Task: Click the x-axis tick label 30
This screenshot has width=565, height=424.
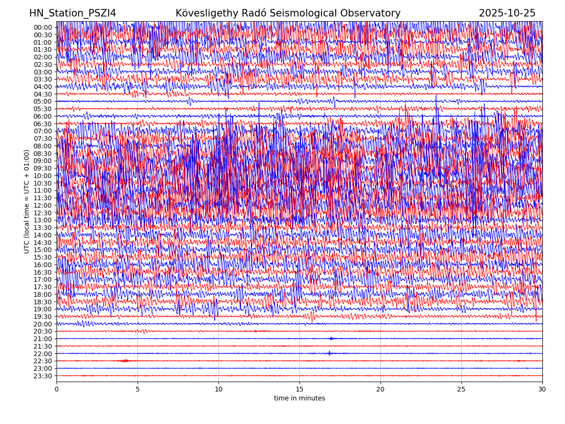Action: tap(542, 389)
